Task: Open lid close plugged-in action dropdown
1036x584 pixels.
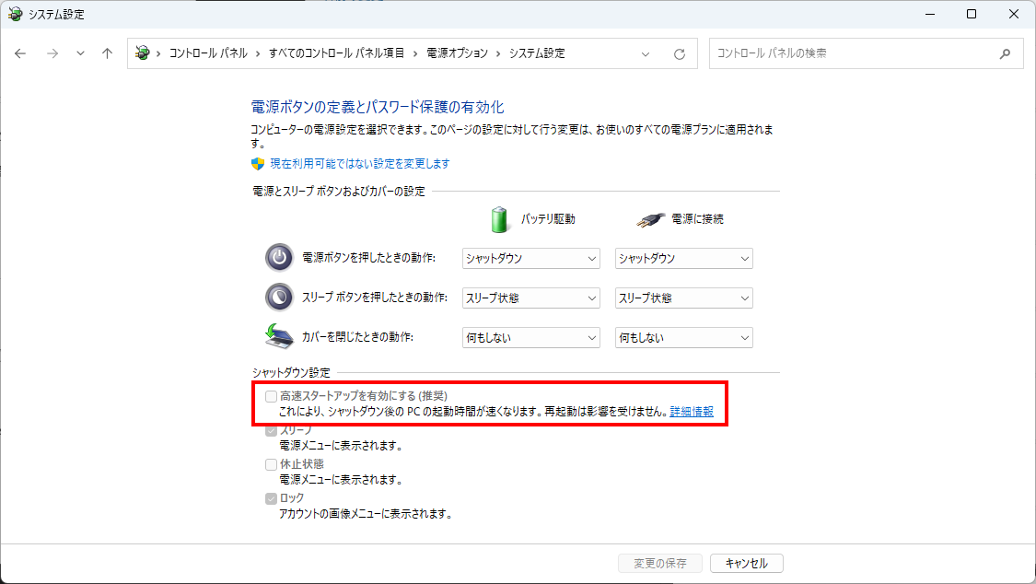Action: [684, 337]
